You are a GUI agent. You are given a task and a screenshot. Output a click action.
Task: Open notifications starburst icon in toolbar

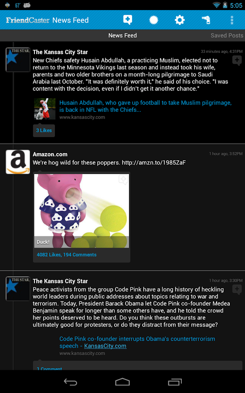pos(153,20)
